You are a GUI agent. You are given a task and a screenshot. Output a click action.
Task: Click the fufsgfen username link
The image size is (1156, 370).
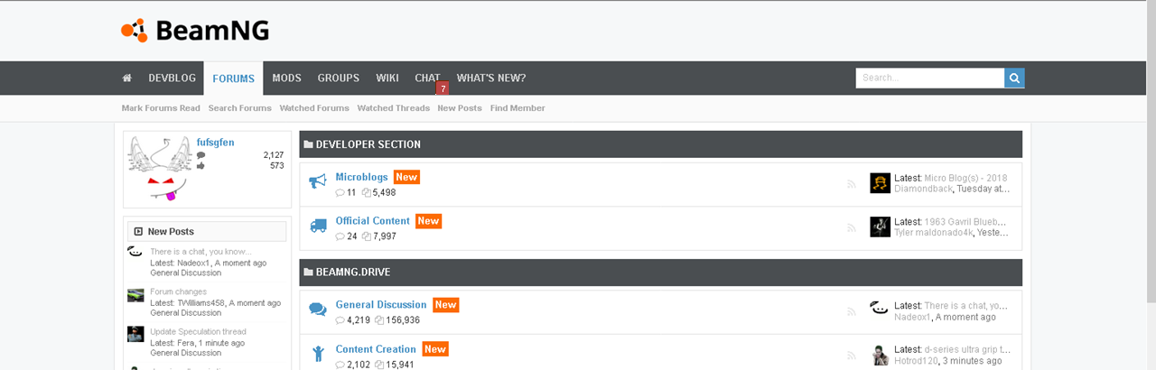coord(215,143)
